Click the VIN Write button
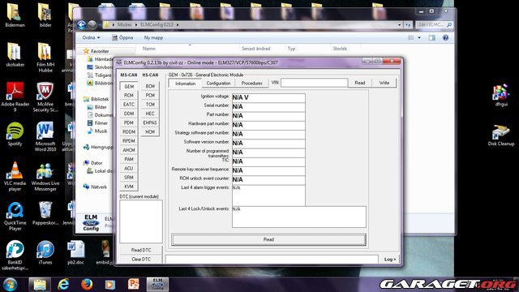The height and width of the screenshot is (292, 519). point(384,83)
